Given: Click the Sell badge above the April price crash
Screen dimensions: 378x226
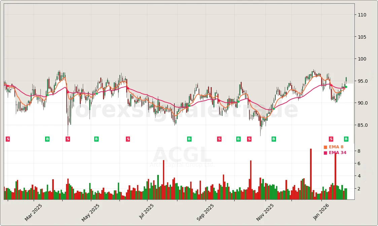Looking at the screenshot, I should 67,139.
